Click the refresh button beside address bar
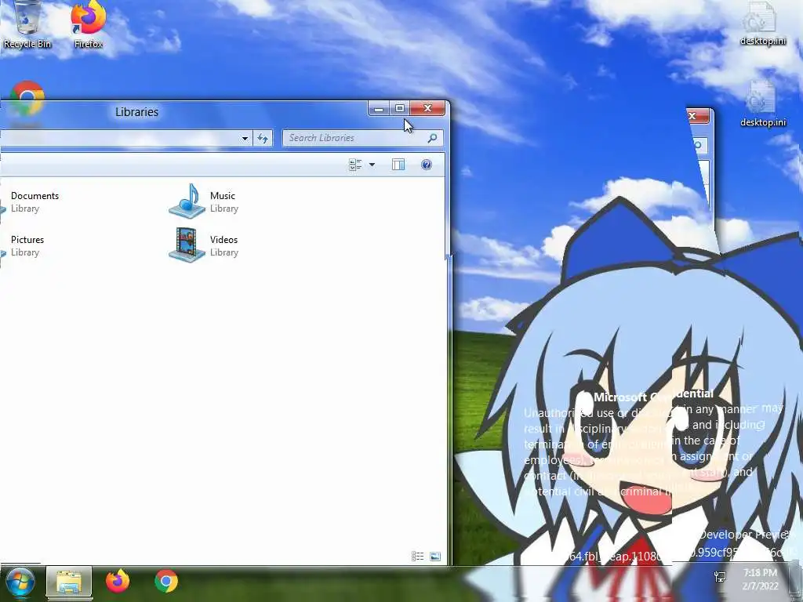Image resolution: width=803 pixels, height=602 pixels. [x=263, y=138]
